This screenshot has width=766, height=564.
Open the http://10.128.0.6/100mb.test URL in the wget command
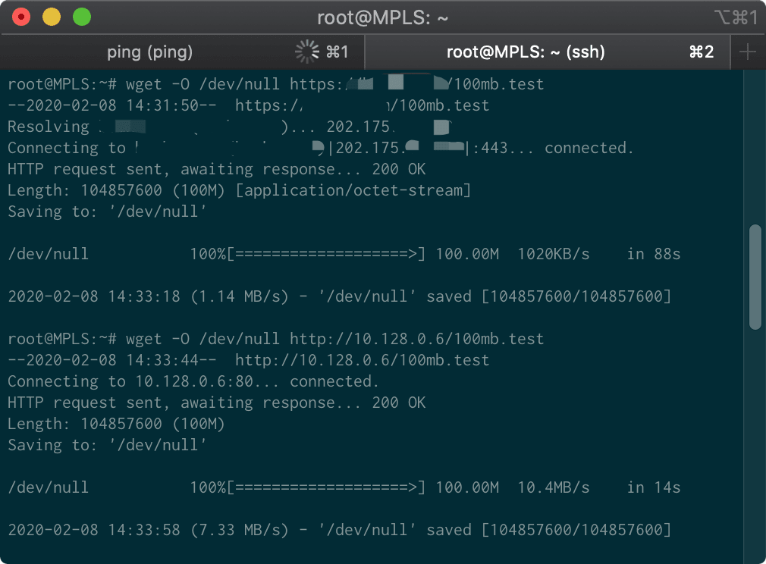click(x=416, y=338)
